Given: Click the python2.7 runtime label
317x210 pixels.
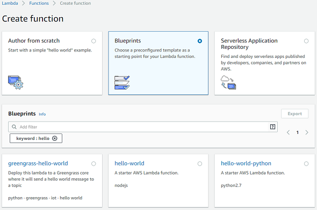Looking at the screenshot, I should coord(231,185).
